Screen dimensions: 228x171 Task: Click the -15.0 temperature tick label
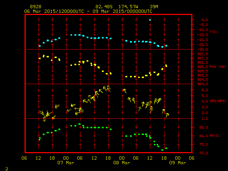click(x=203, y=35)
